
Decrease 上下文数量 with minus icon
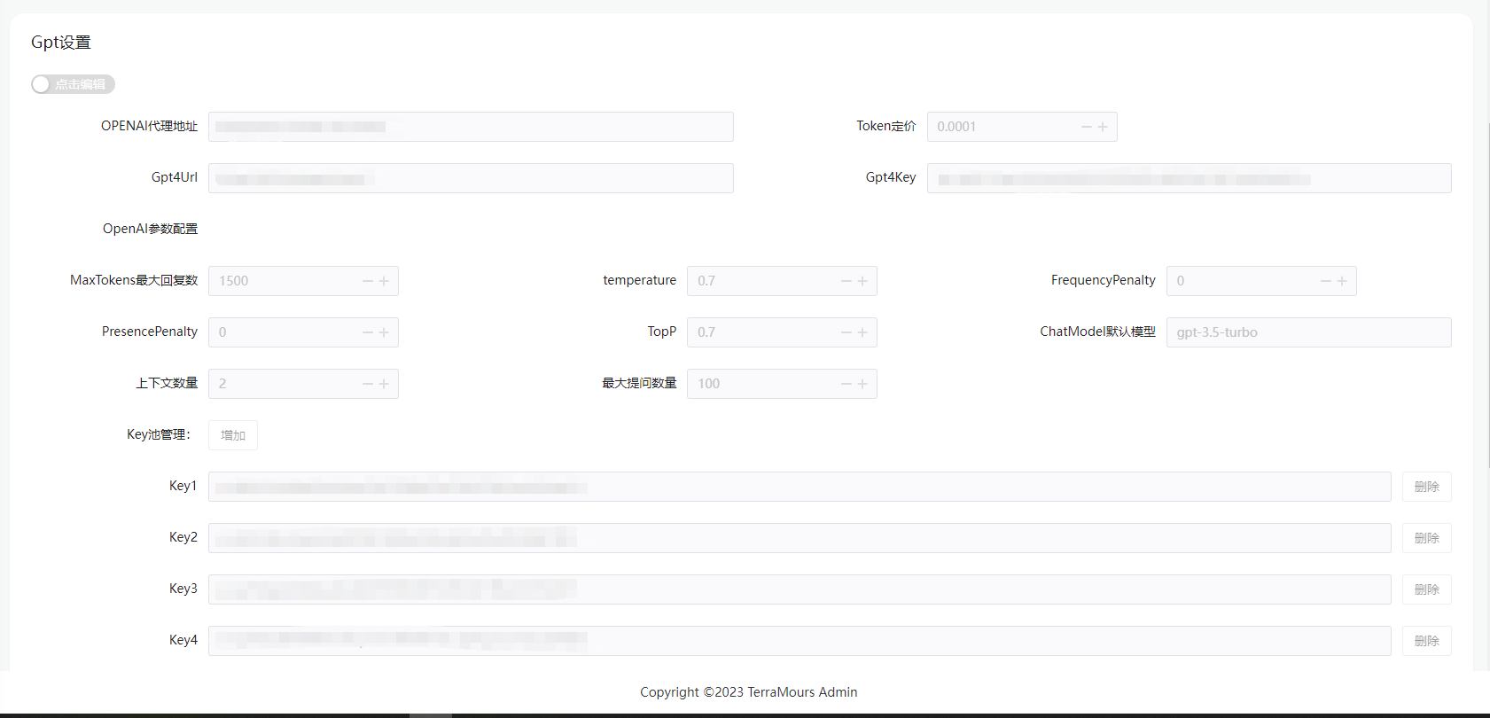(x=368, y=384)
